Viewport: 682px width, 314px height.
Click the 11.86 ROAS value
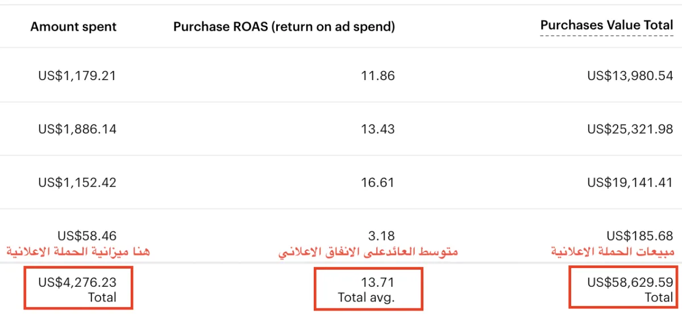point(378,76)
